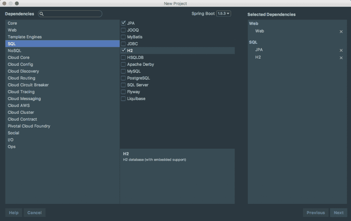The height and width of the screenshot is (221, 351).
Task: Check the Liquibase dependency
Action: [x=123, y=98]
